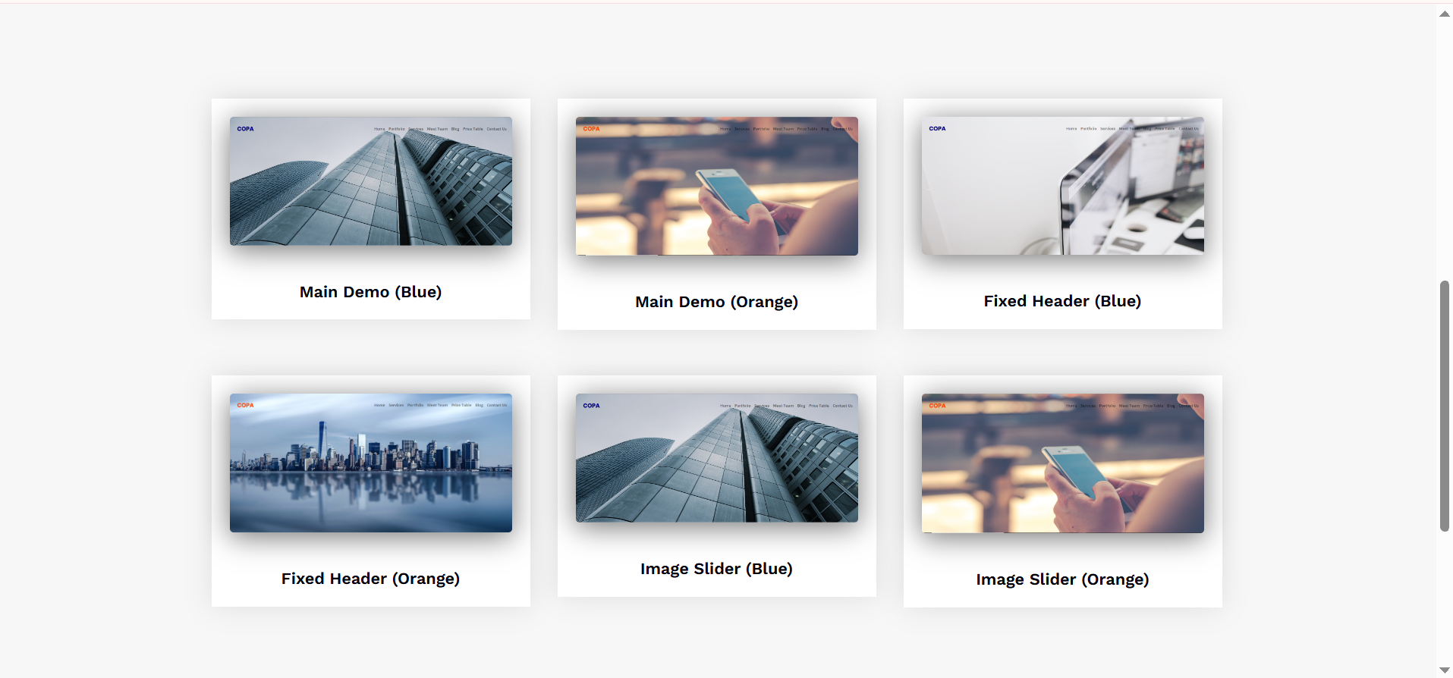Select the Fixed Header (Blue) preview image
The image size is (1453, 678).
point(1062,187)
